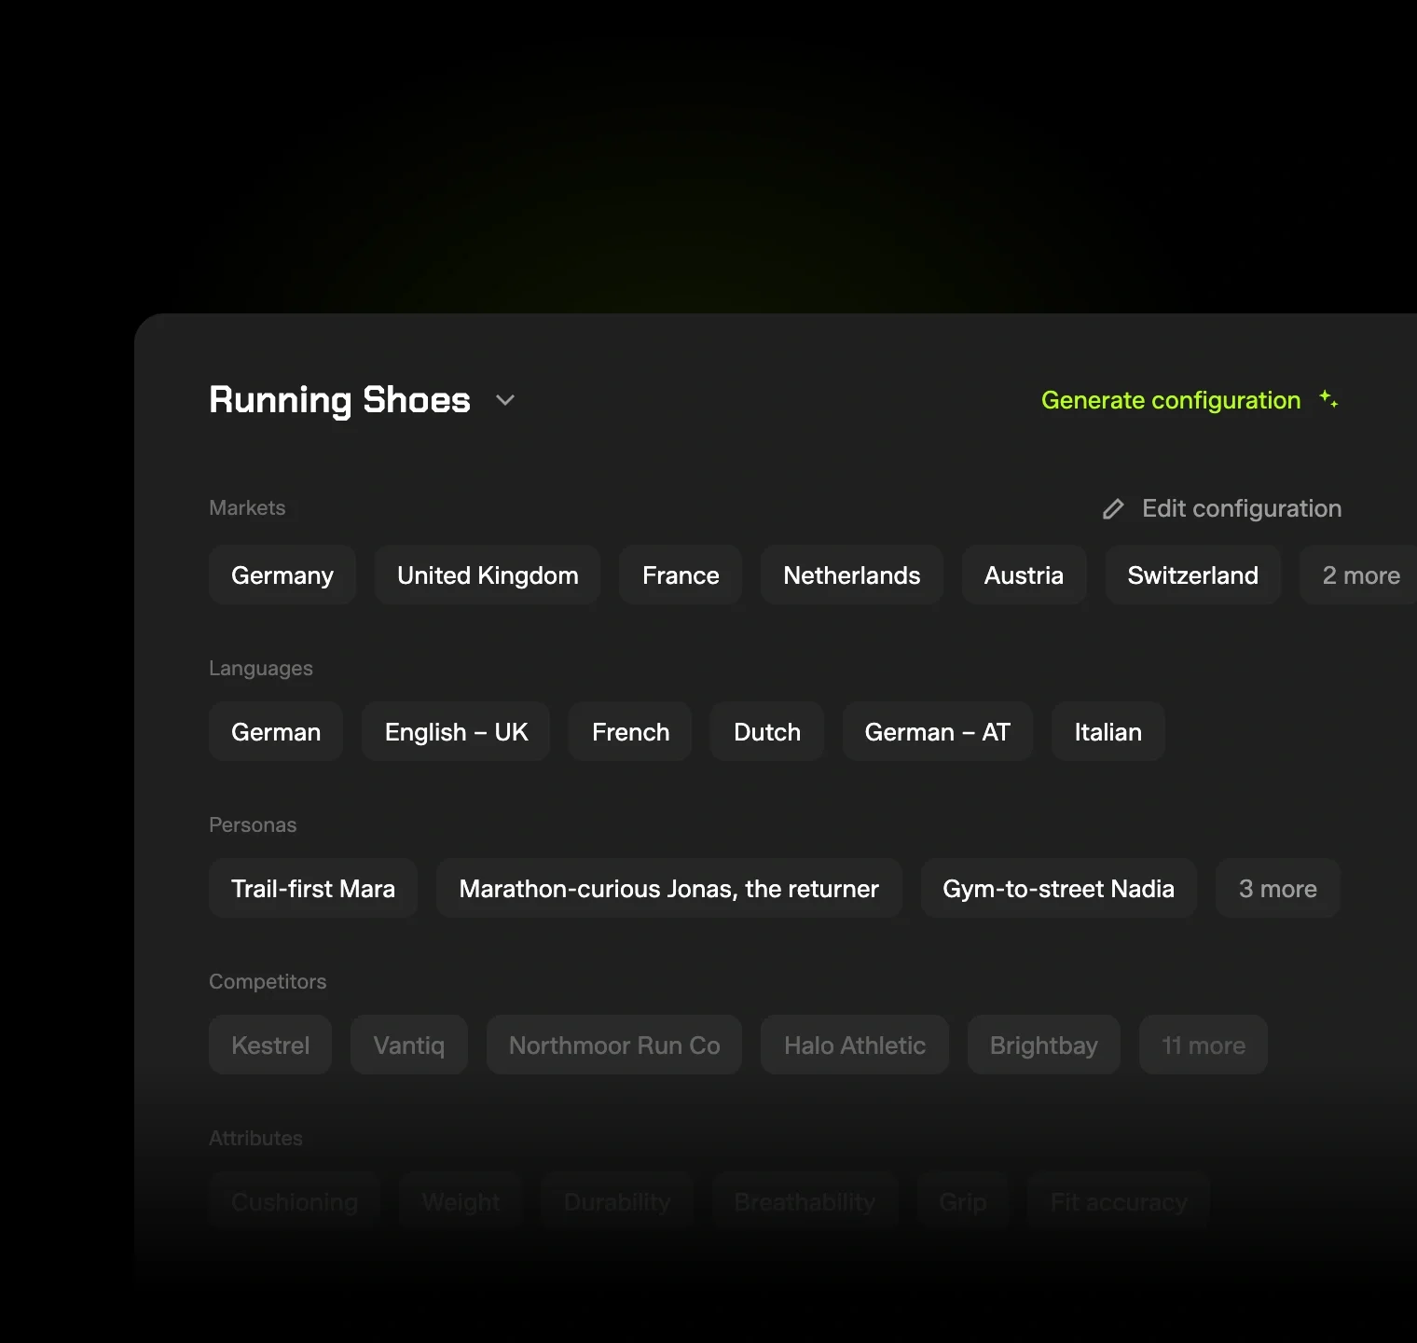Expand the Running Shoes dropdown chevron
The image size is (1417, 1343).
click(x=505, y=400)
